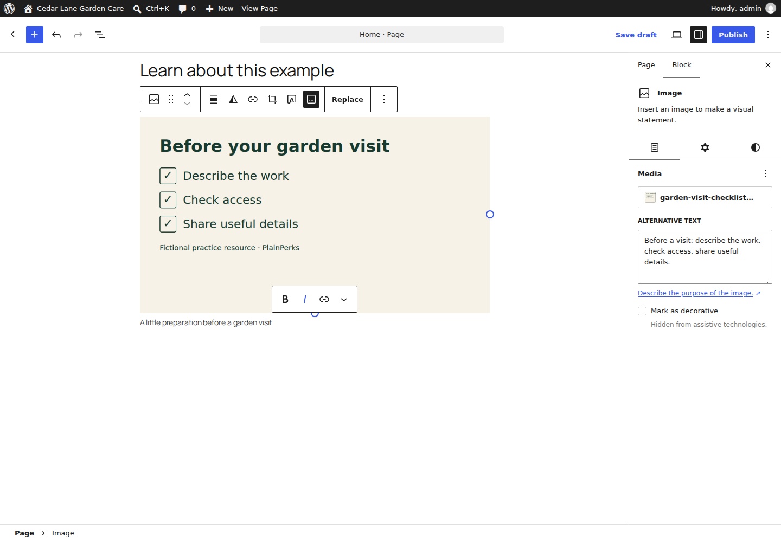781x542 pixels.
Task: Toggle italic formatting in caption toolbar
Action: 305,299
